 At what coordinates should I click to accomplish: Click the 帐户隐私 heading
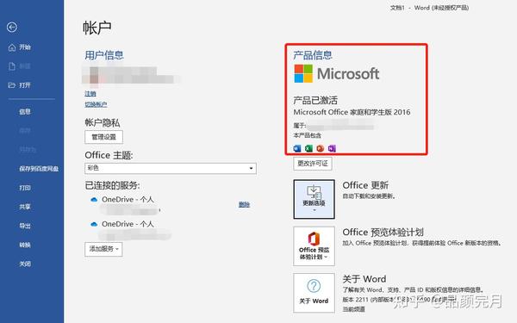(x=103, y=122)
